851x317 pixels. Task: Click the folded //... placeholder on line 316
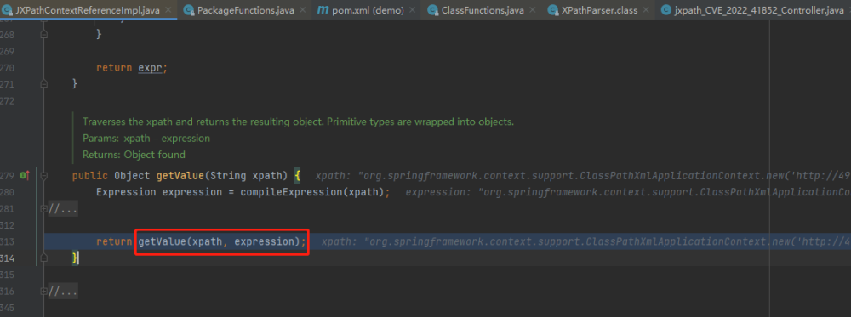coord(63,292)
